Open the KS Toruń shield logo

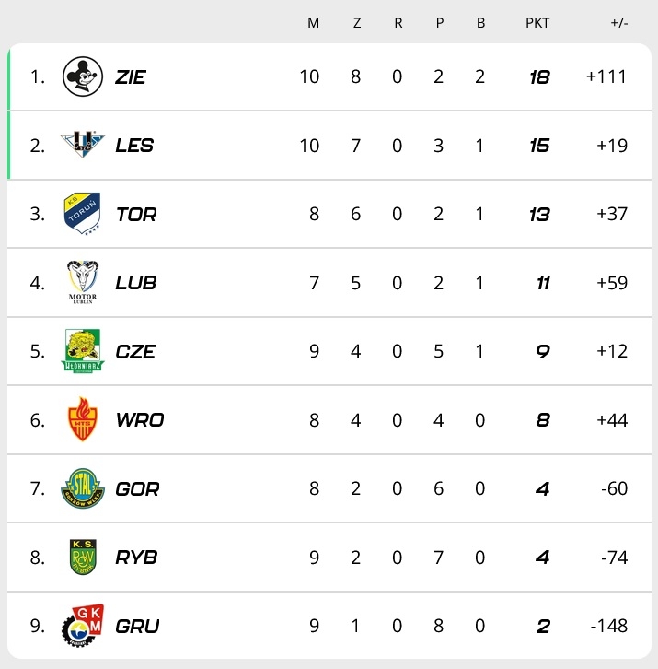(82, 214)
